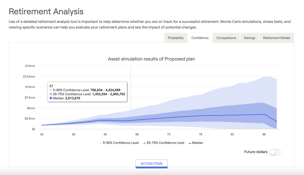Select the Confidence tab
Image resolution: width=304 pixels, height=175 pixels.
click(200, 38)
